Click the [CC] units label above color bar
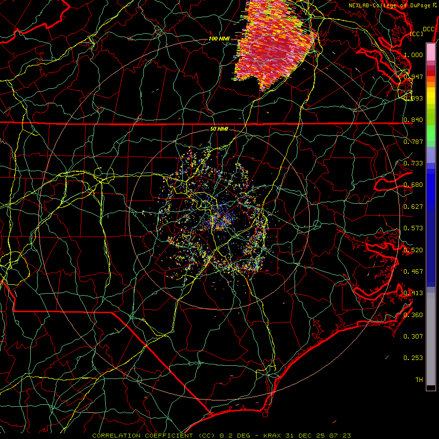Screen dimensions: 439x439 tap(416, 34)
